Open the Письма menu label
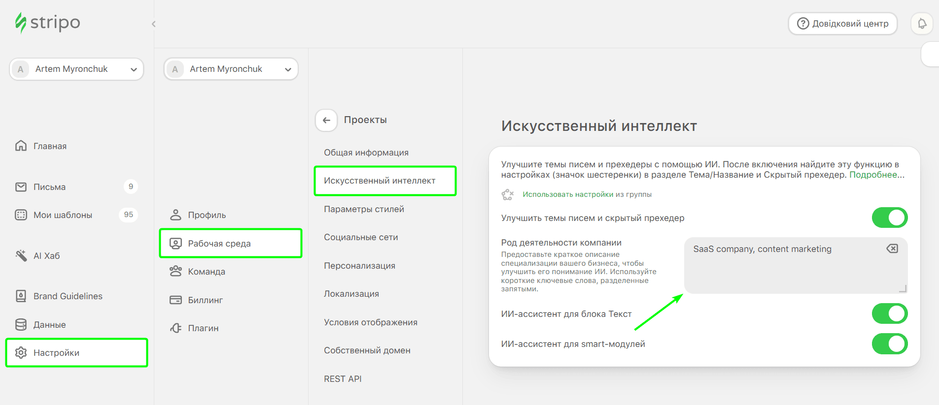The image size is (939, 405). point(49,187)
